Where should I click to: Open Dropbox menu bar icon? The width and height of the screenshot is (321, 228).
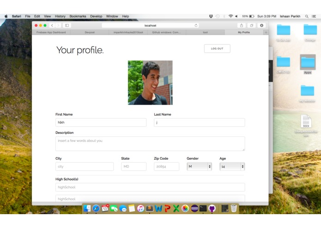211,16
